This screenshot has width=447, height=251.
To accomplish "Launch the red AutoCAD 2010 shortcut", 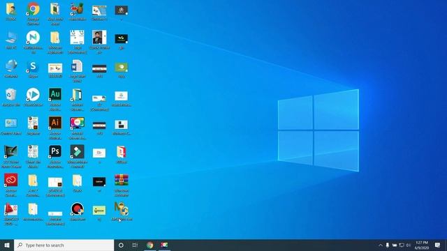I will [x=11, y=209].
